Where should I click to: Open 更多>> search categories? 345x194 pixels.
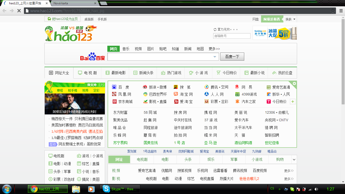point(214,49)
